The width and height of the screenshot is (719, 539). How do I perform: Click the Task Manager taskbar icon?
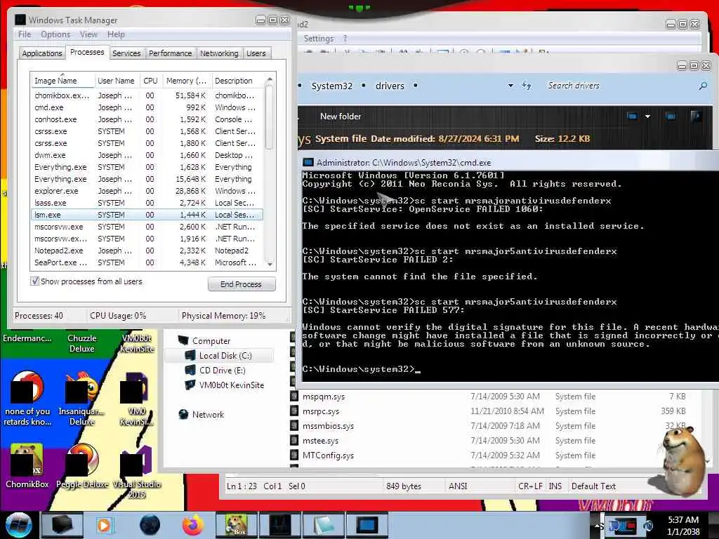click(x=279, y=525)
